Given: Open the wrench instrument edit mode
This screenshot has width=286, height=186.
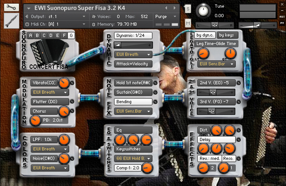Looking at the screenshot, I should pyautogui.click(x=11, y=7).
